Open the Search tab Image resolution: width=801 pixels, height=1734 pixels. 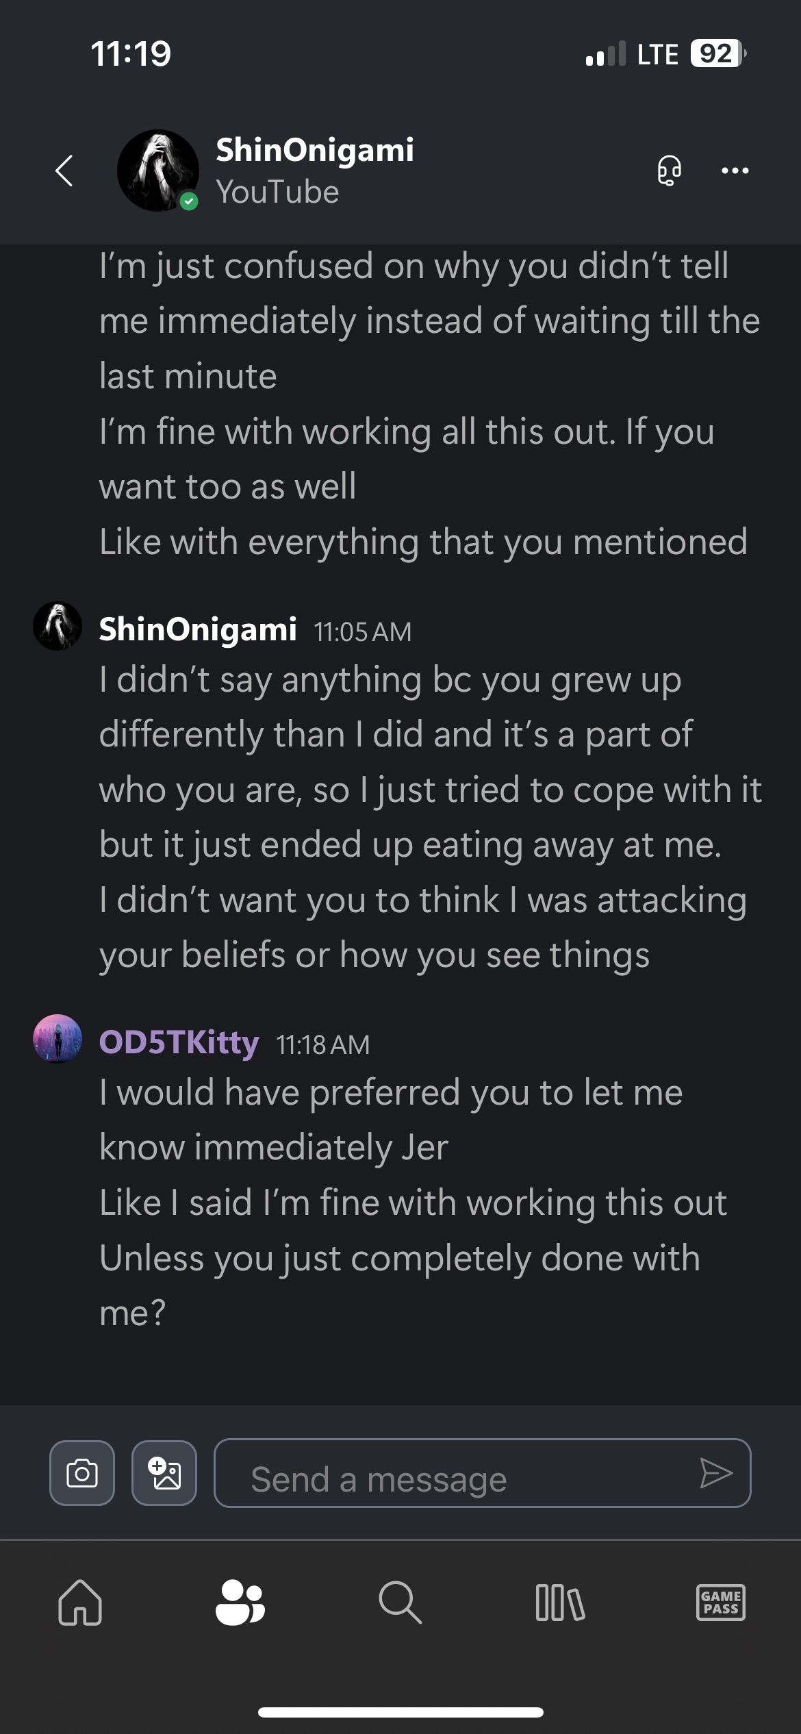(x=400, y=1603)
